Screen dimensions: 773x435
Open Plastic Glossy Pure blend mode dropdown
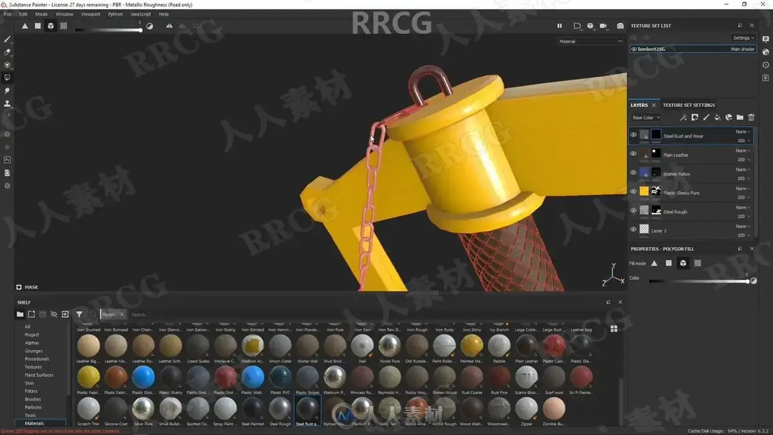(743, 189)
